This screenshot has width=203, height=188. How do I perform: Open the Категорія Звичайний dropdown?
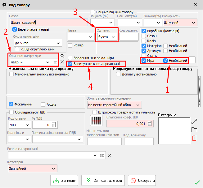(x=53, y=169)
